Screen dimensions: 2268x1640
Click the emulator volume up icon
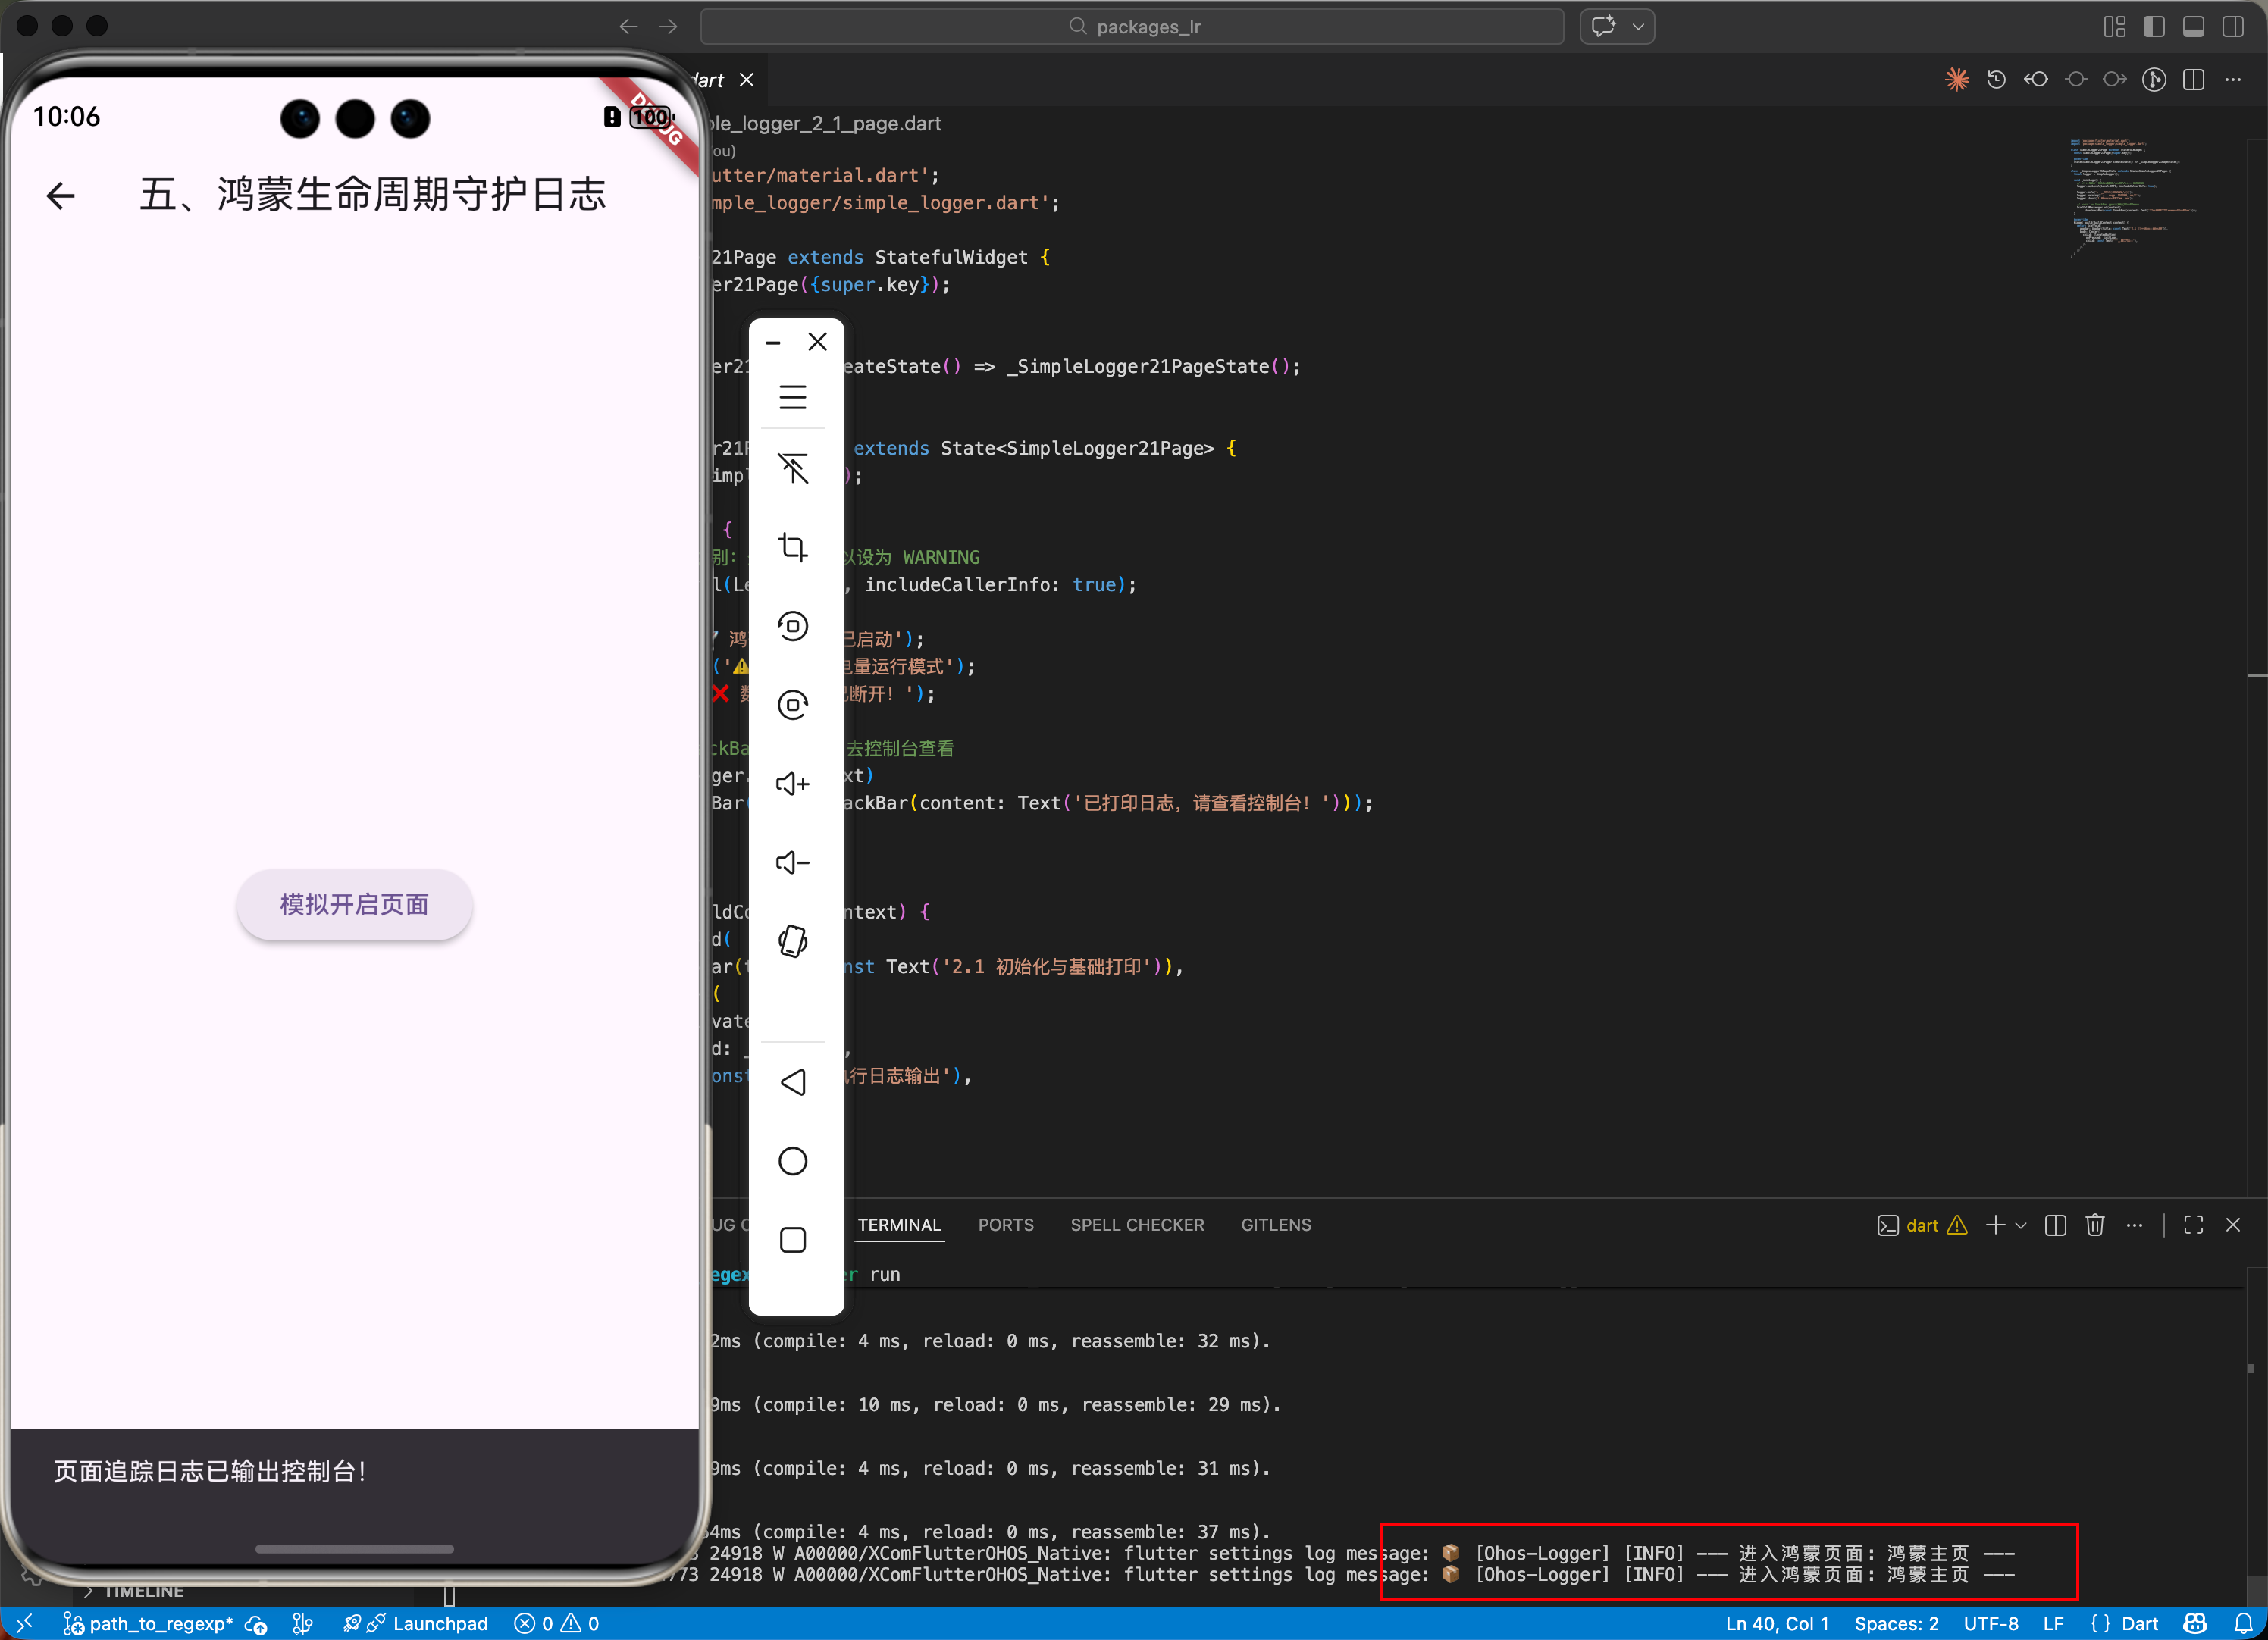tap(793, 784)
